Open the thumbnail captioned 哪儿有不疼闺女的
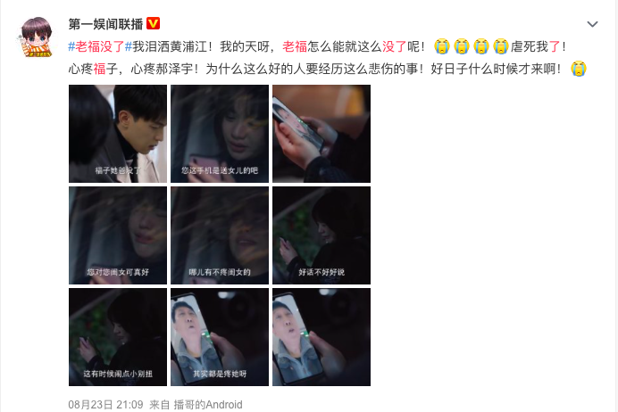The image size is (618, 412). (220, 235)
